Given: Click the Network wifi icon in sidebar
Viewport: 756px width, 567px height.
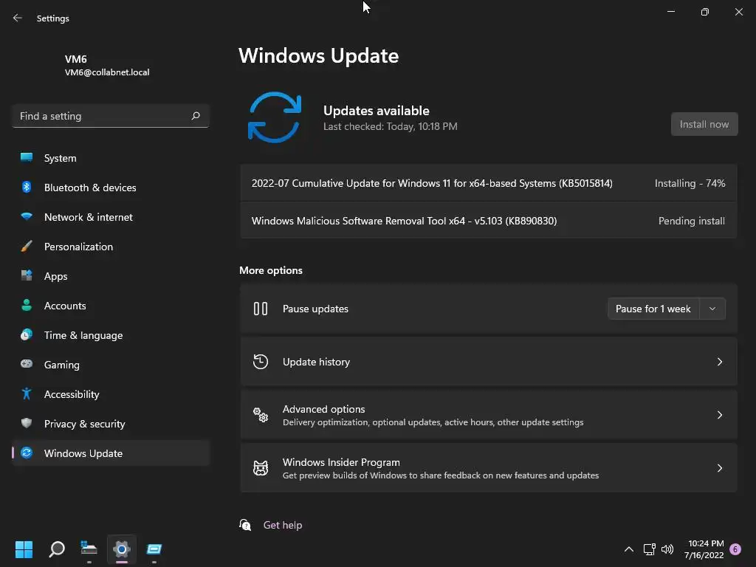Looking at the screenshot, I should click(x=27, y=216).
